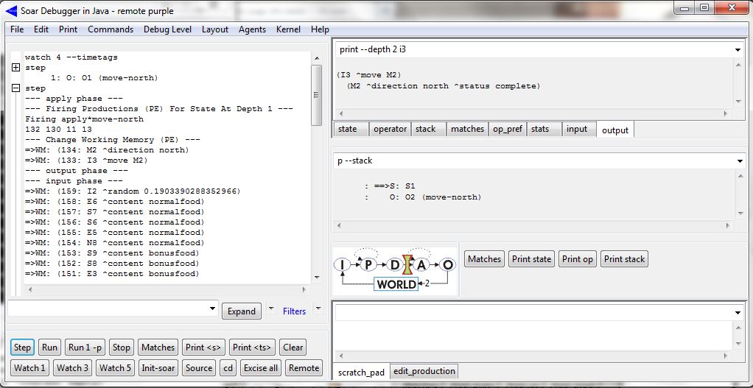This screenshot has width=753, height=388.
Task: Switch to the op_pref tab
Action: pyautogui.click(x=508, y=129)
